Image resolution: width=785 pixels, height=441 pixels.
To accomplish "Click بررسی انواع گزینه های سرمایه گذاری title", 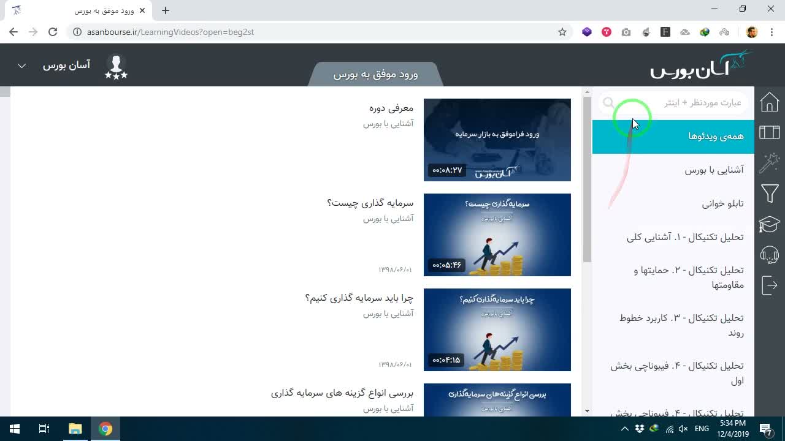I will tap(342, 393).
